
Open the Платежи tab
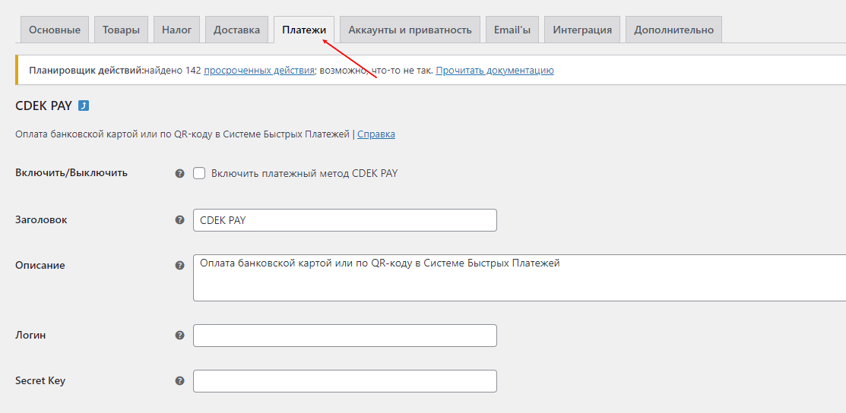pyautogui.click(x=304, y=30)
